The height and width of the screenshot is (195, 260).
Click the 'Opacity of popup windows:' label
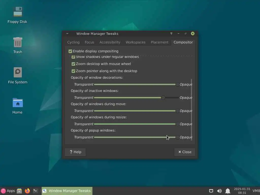93,131
